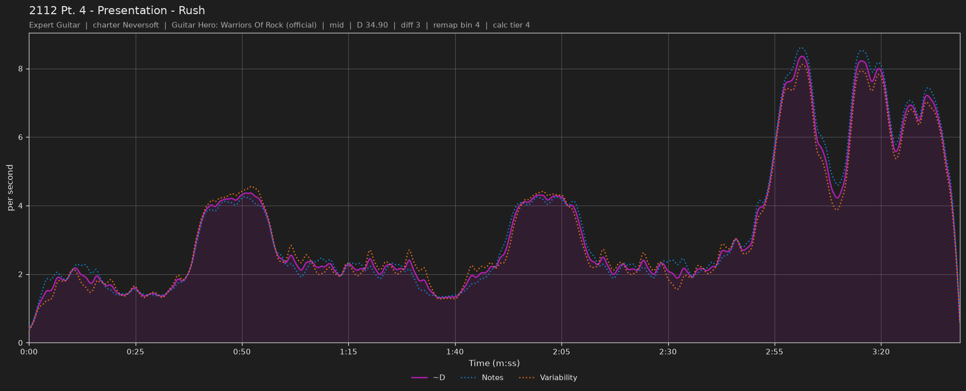The width and height of the screenshot is (966, 391).
Task: Click the "mid" subtitle entry
Action: tap(337, 25)
